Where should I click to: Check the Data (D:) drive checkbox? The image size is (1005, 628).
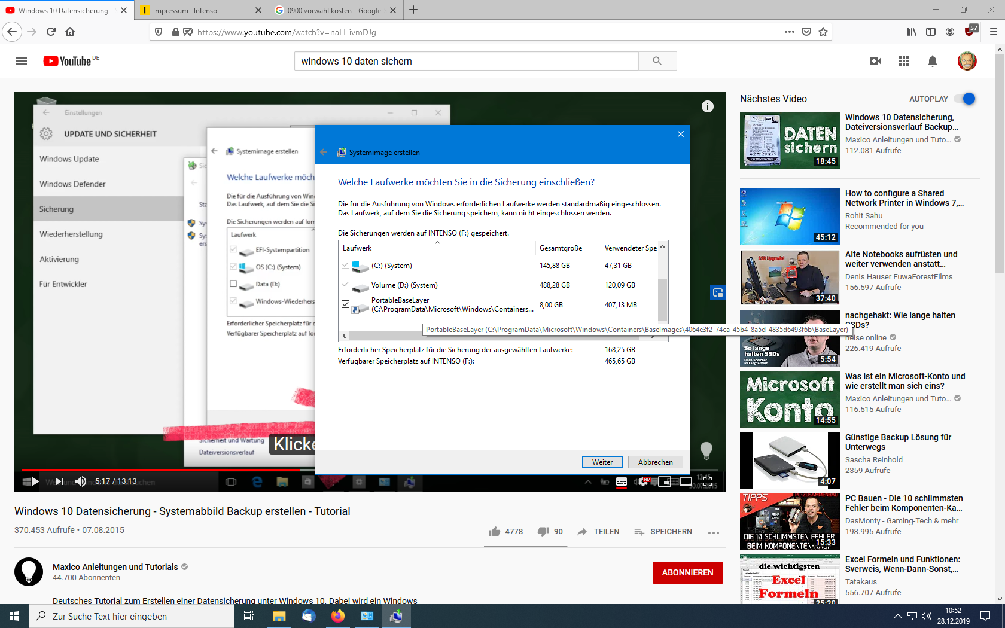tap(233, 284)
